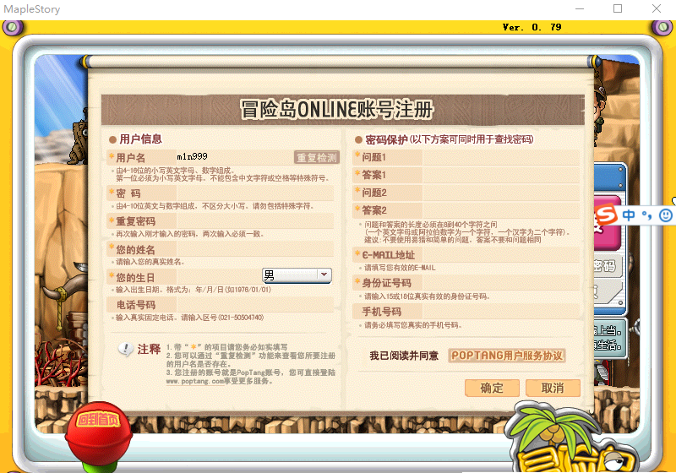The width and height of the screenshot is (676, 473).
Task: Click the IME punctuation mode icon
Action: (646, 215)
